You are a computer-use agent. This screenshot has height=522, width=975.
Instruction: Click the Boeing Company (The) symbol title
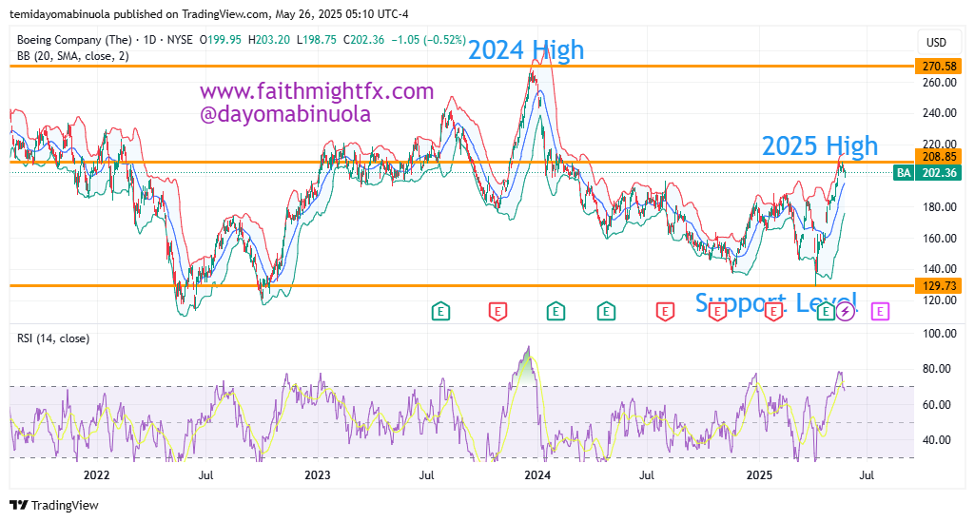[74, 40]
